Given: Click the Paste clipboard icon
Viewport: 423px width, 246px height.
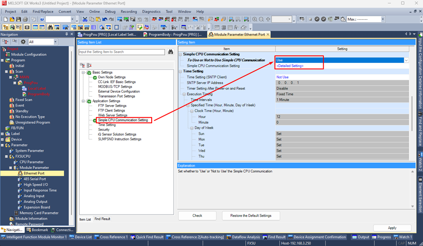Looking at the screenshot, I should (98, 19).
